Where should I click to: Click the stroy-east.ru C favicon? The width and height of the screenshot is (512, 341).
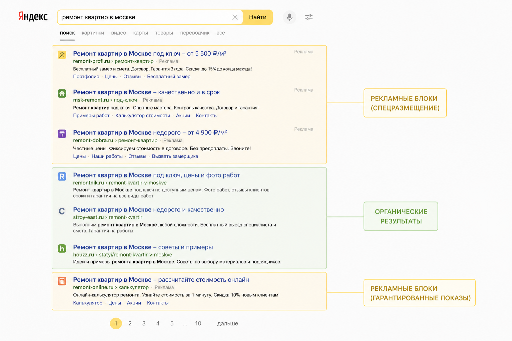point(62,211)
